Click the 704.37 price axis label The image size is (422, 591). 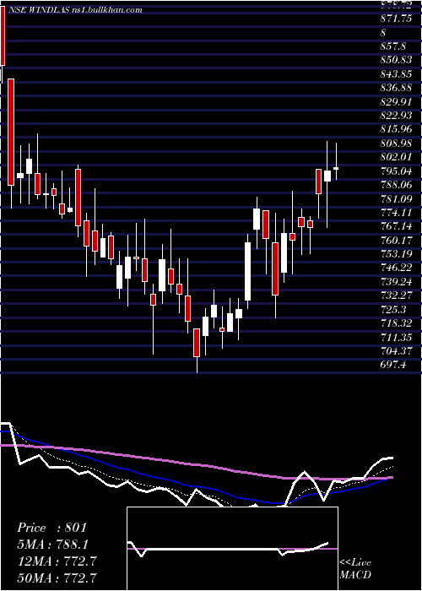tap(396, 352)
